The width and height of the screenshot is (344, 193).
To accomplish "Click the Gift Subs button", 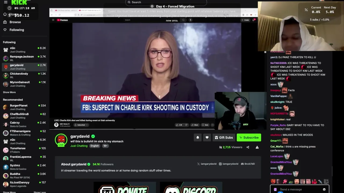I will (224, 138).
